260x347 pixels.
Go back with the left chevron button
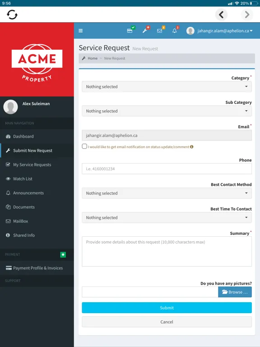(221, 14)
